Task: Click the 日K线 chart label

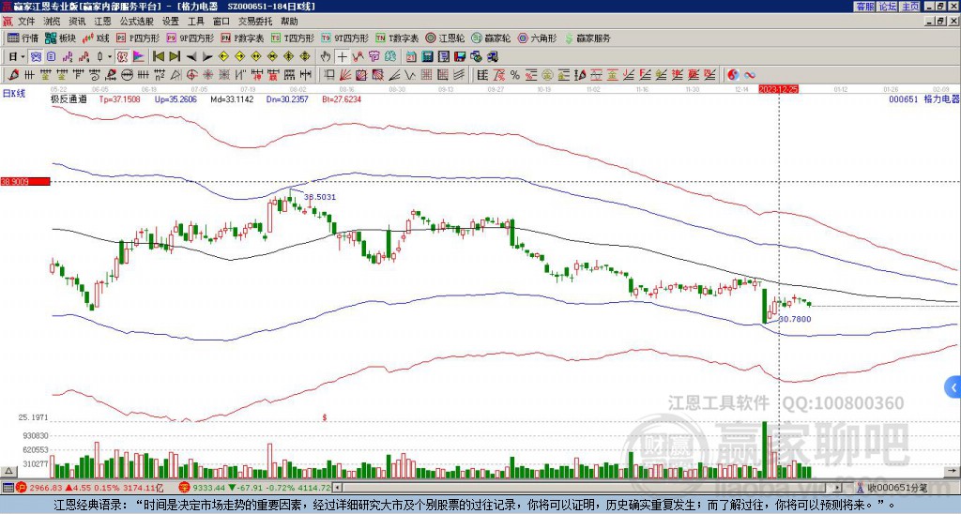Action: (x=14, y=94)
